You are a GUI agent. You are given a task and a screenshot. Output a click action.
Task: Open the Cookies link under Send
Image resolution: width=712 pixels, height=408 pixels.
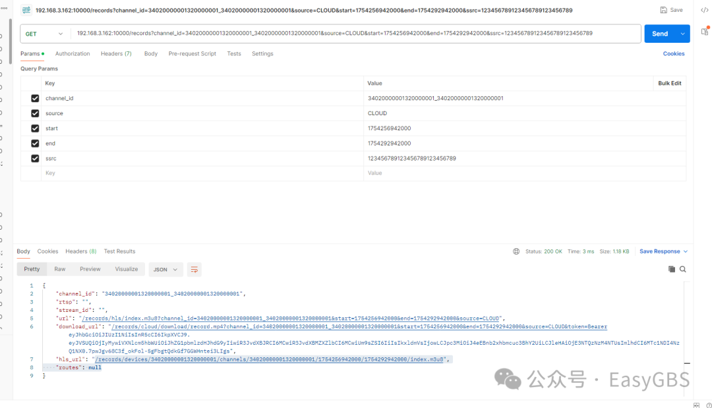673,53
